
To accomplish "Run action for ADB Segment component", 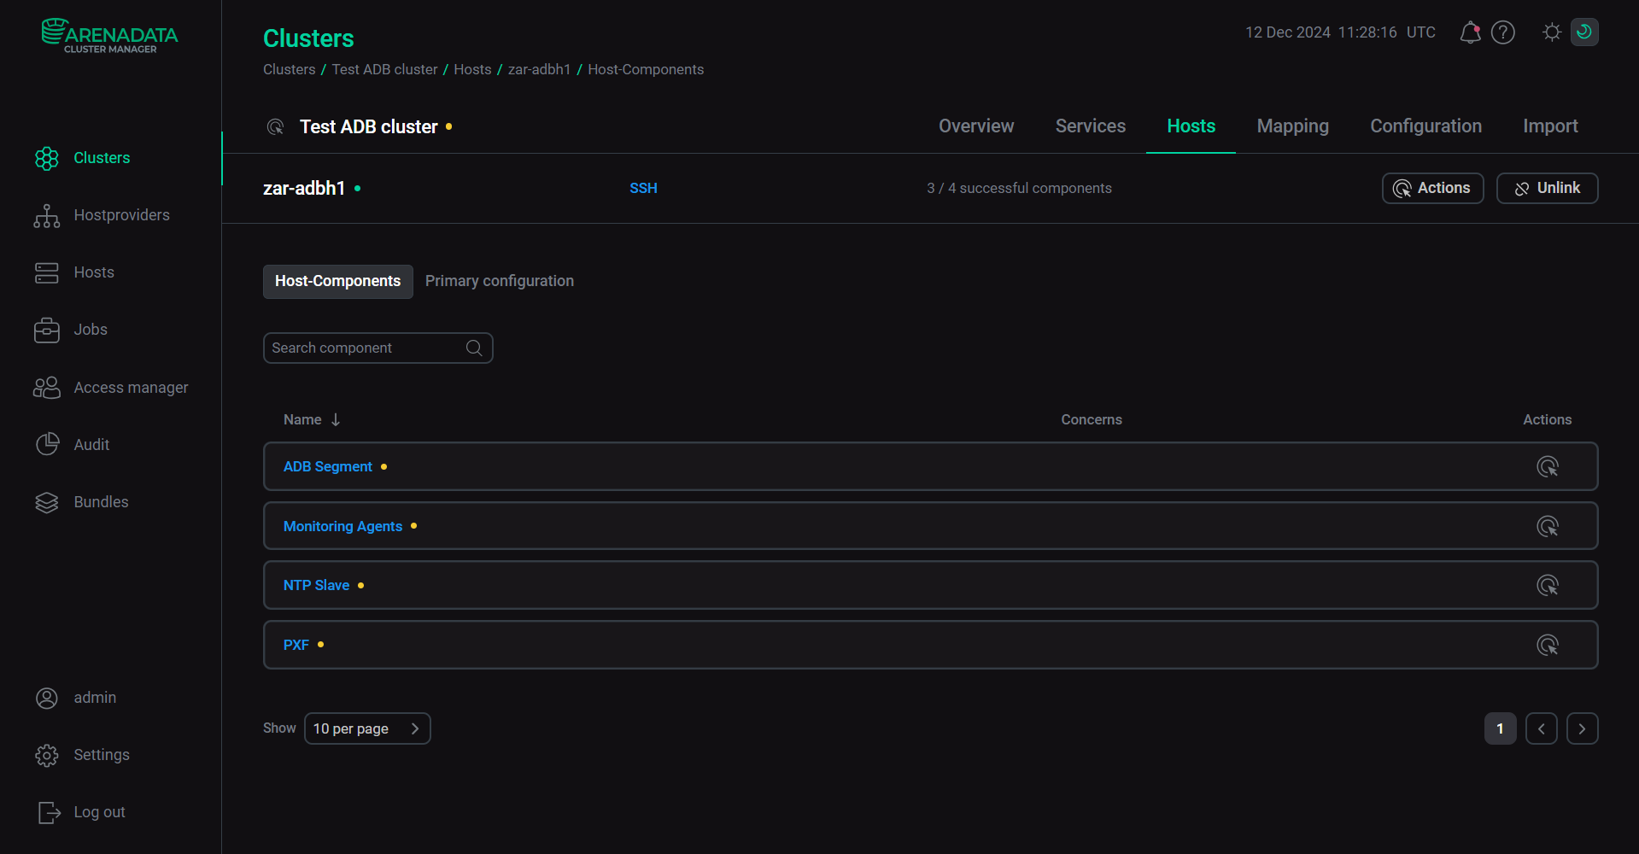I will pos(1548,466).
